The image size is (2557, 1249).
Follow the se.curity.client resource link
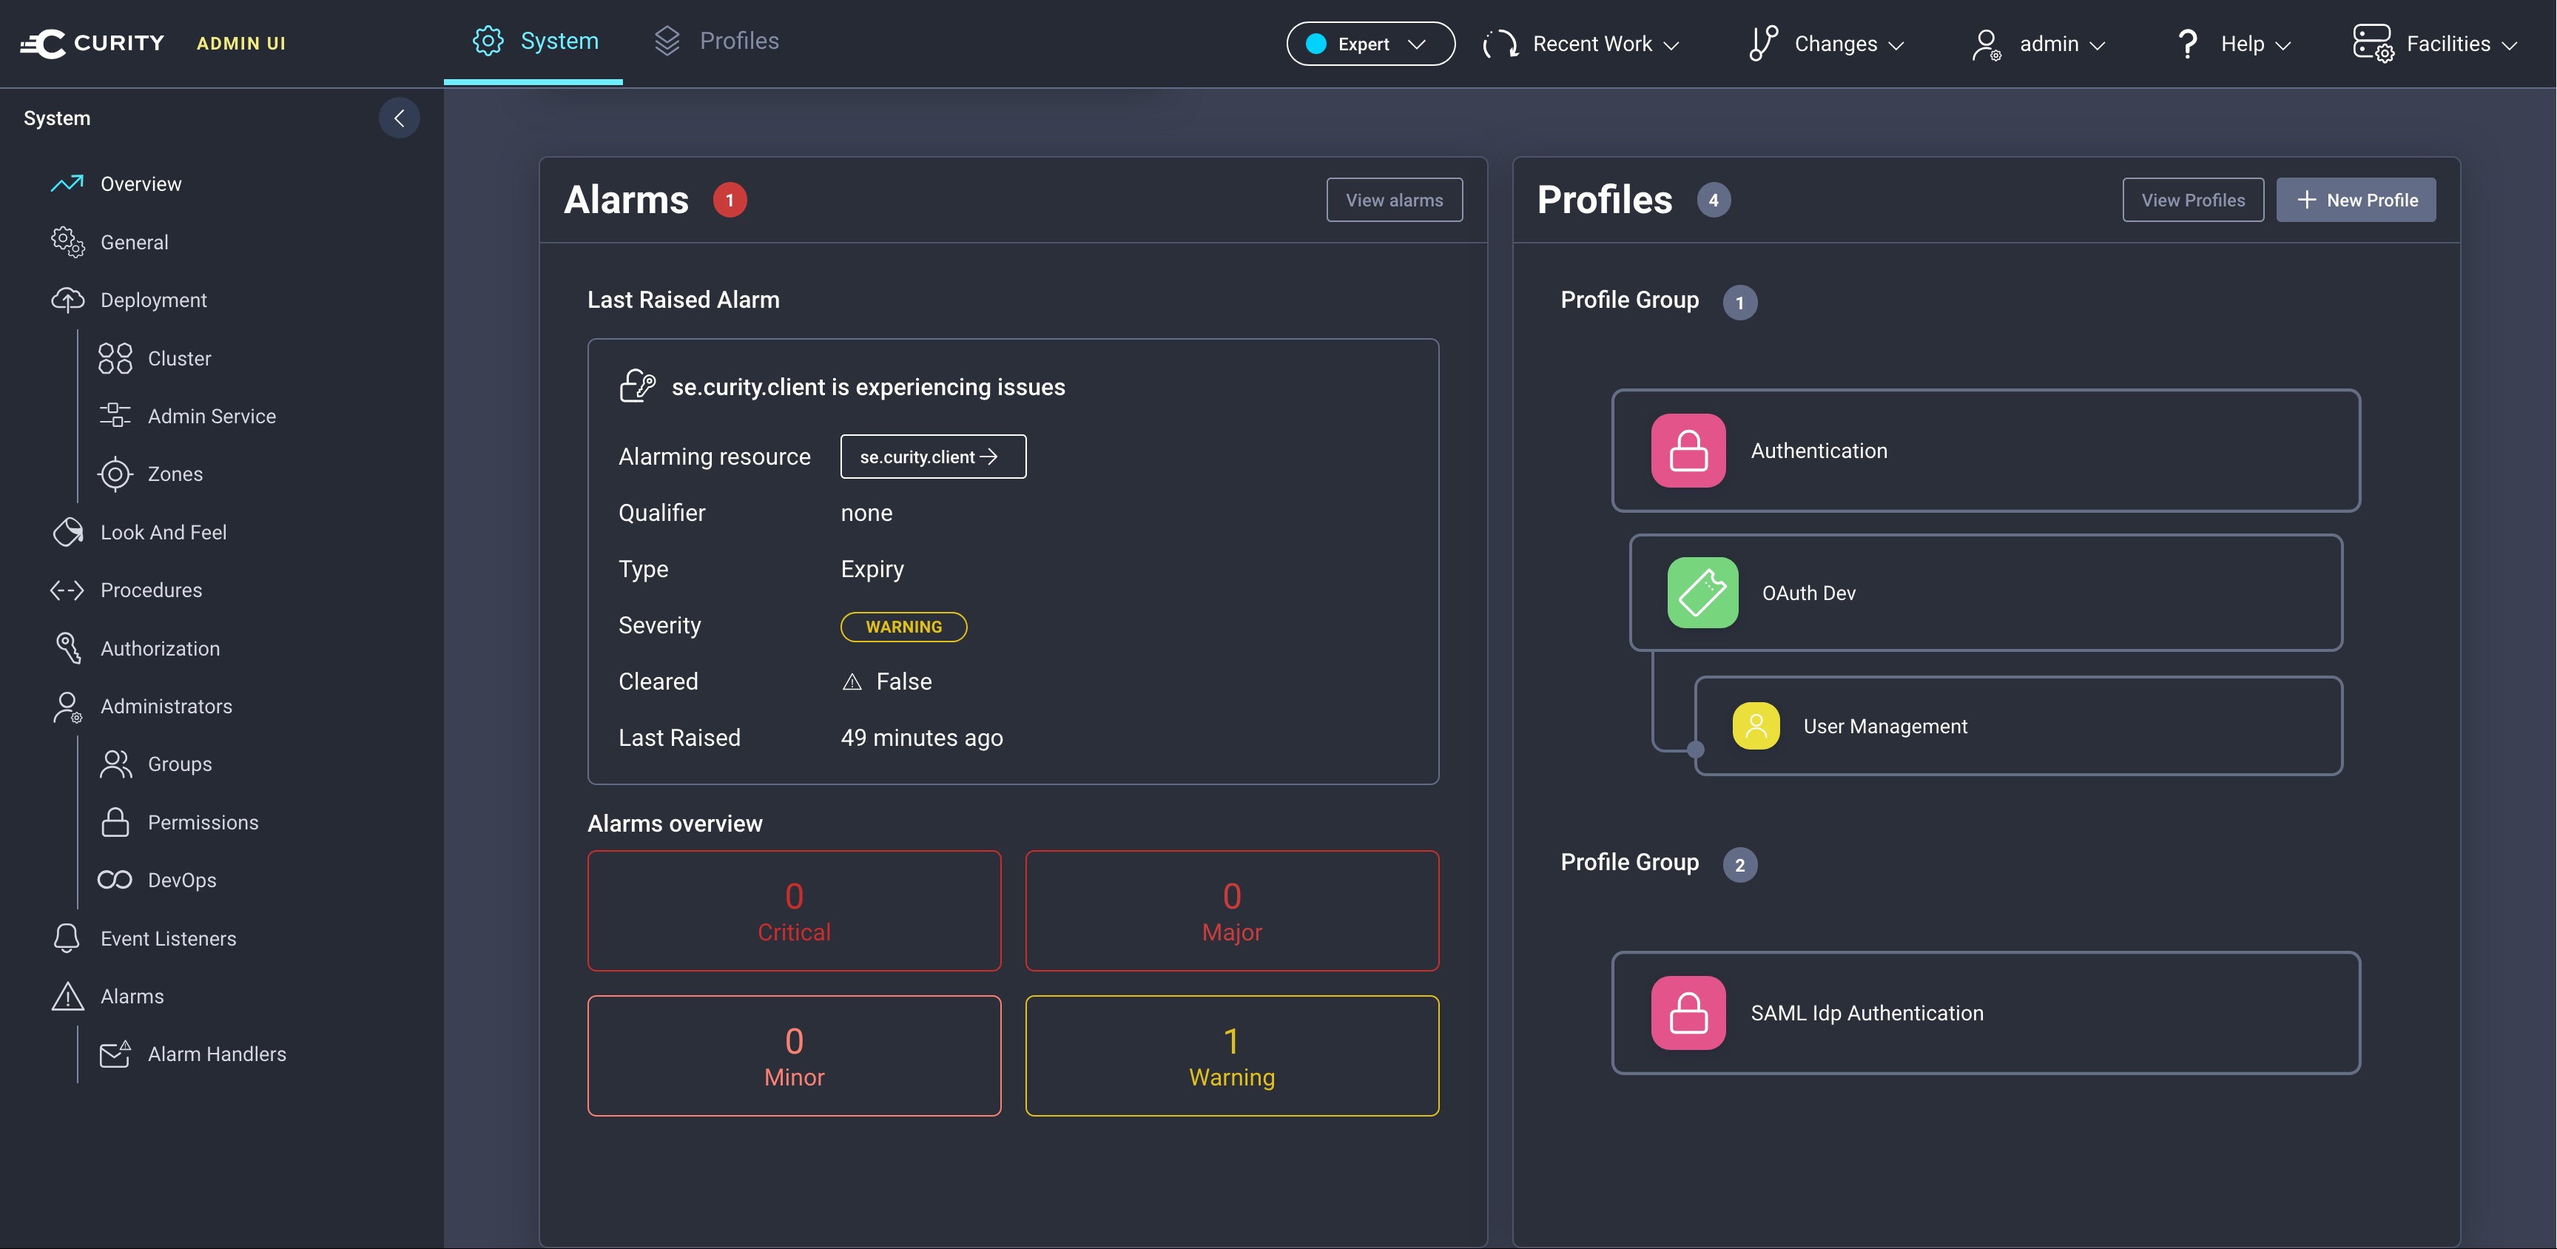pos(933,457)
